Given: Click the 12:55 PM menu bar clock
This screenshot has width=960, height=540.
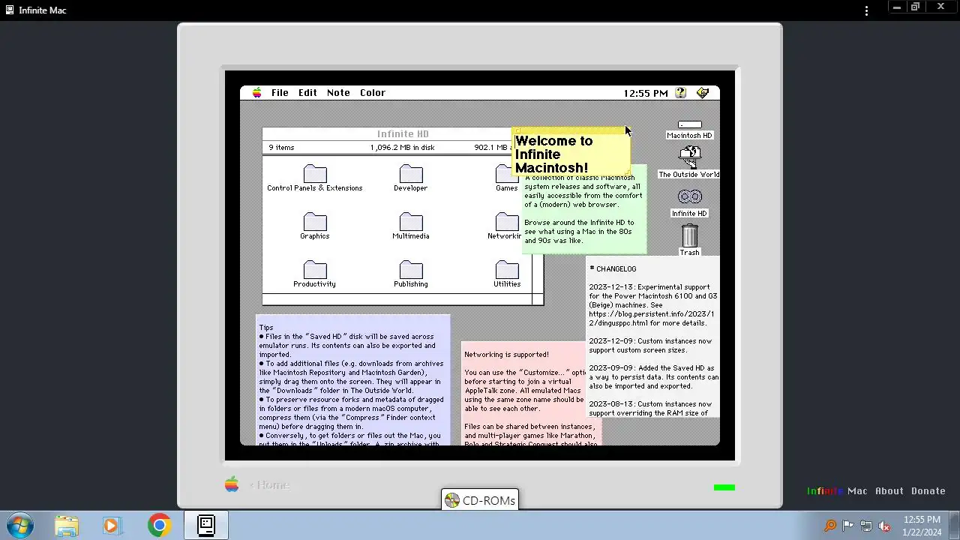Looking at the screenshot, I should coord(646,93).
